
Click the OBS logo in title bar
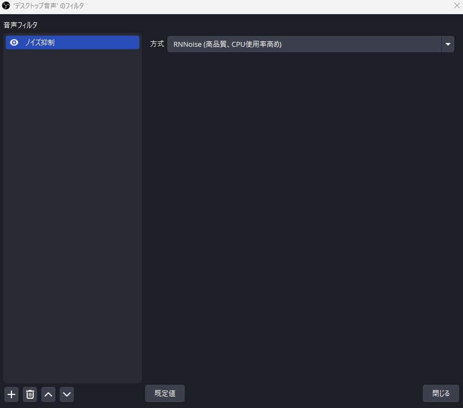(x=6, y=5)
